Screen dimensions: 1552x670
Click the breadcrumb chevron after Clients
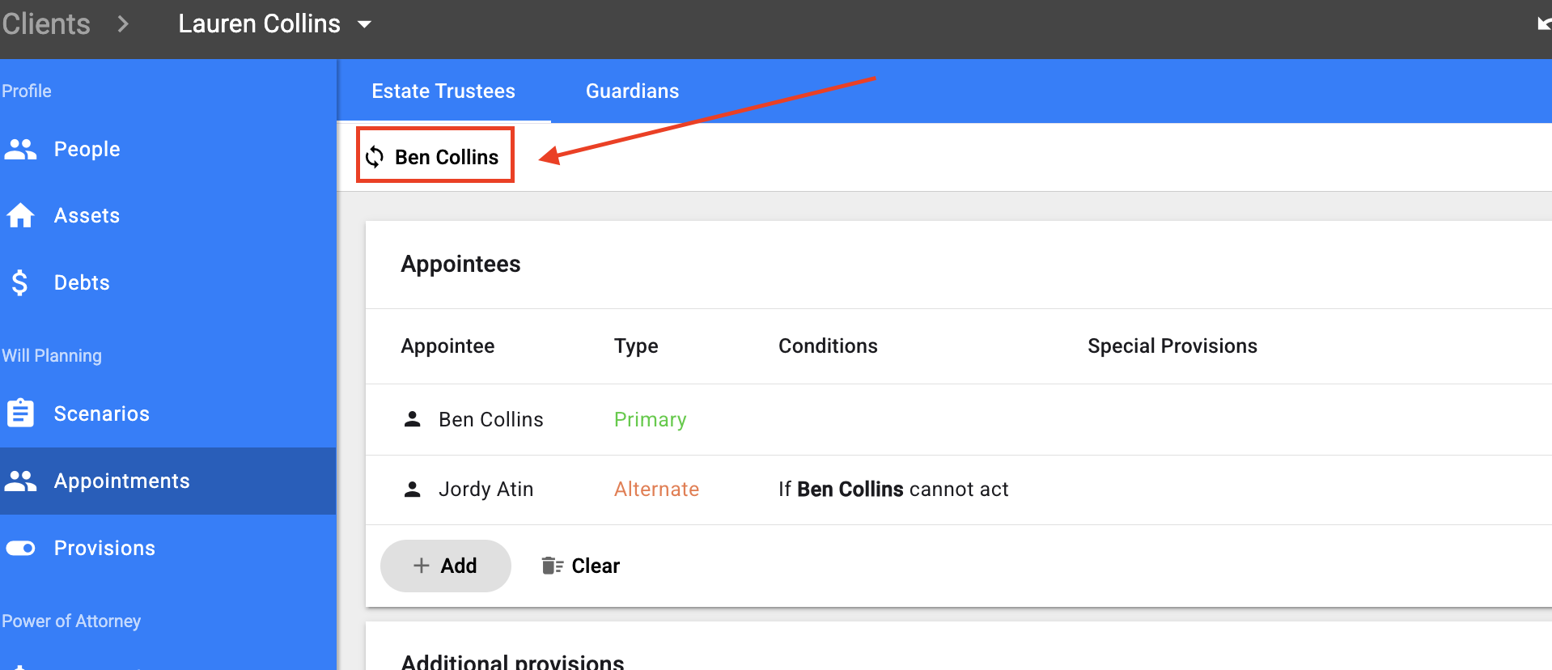click(x=123, y=24)
